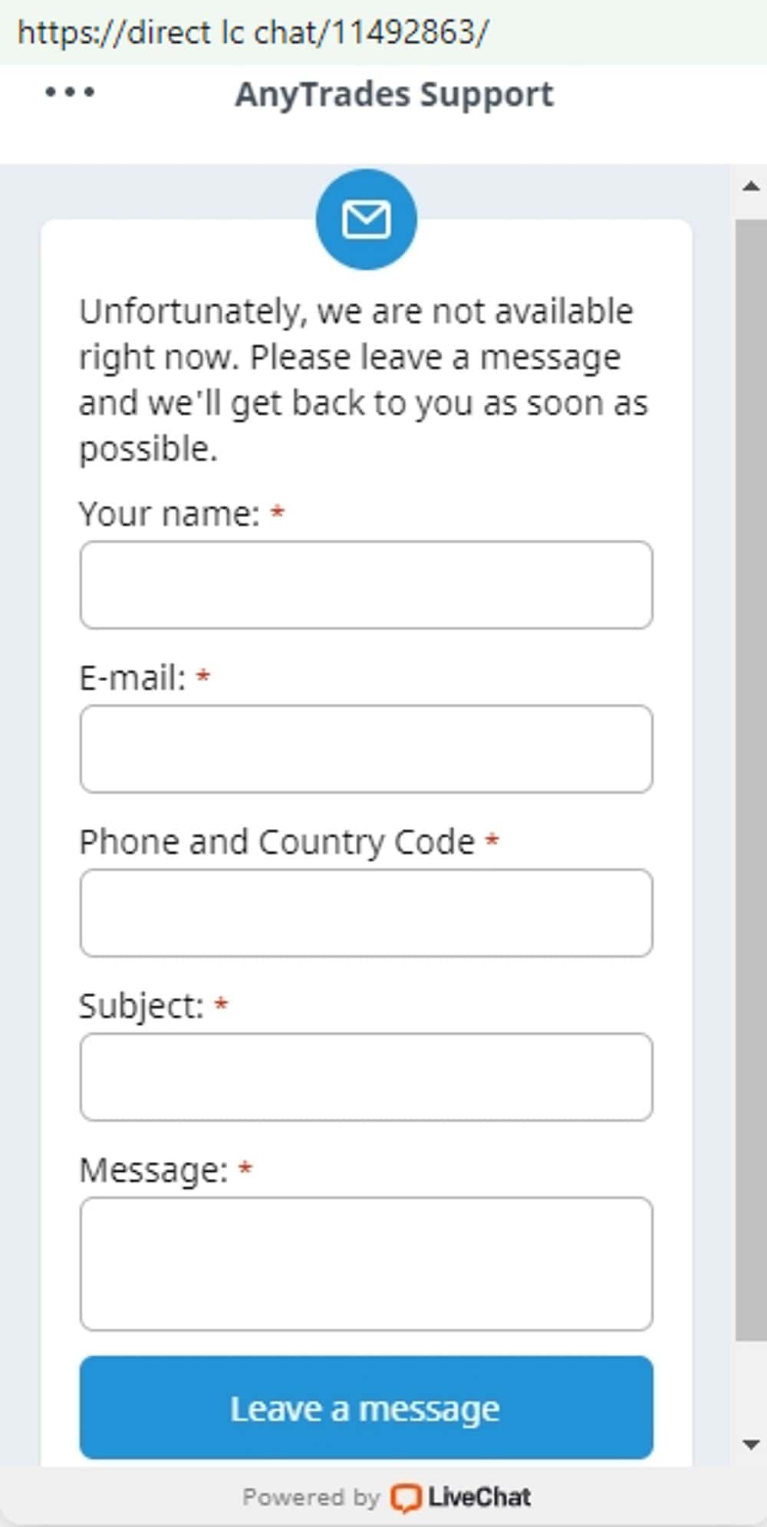Click the vertical scrollbar thumb
767x1527 pixels.
751,767
